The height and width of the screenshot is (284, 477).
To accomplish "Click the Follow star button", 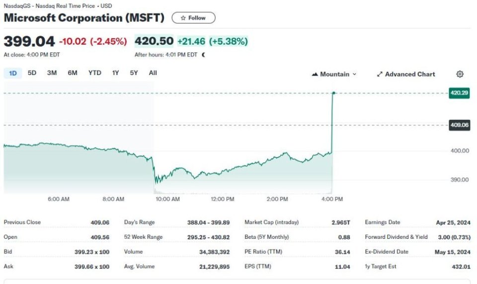I will click(x=193, y=18).
